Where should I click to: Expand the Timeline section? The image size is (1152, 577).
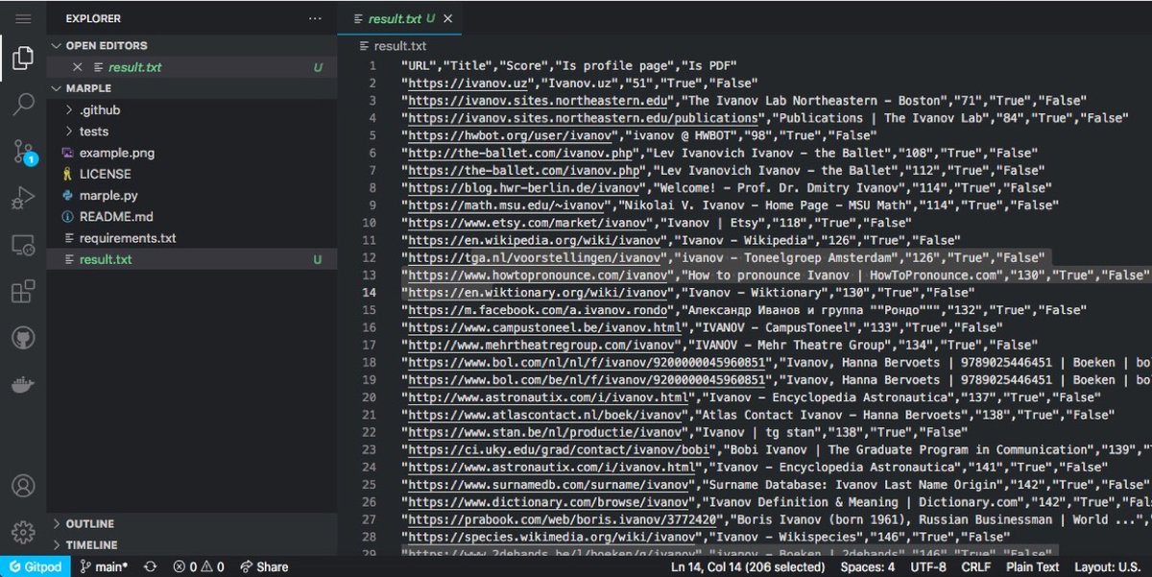[x=192, y=545]
